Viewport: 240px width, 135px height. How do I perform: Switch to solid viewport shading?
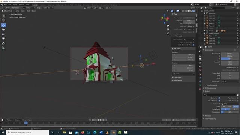click(189, 11)
